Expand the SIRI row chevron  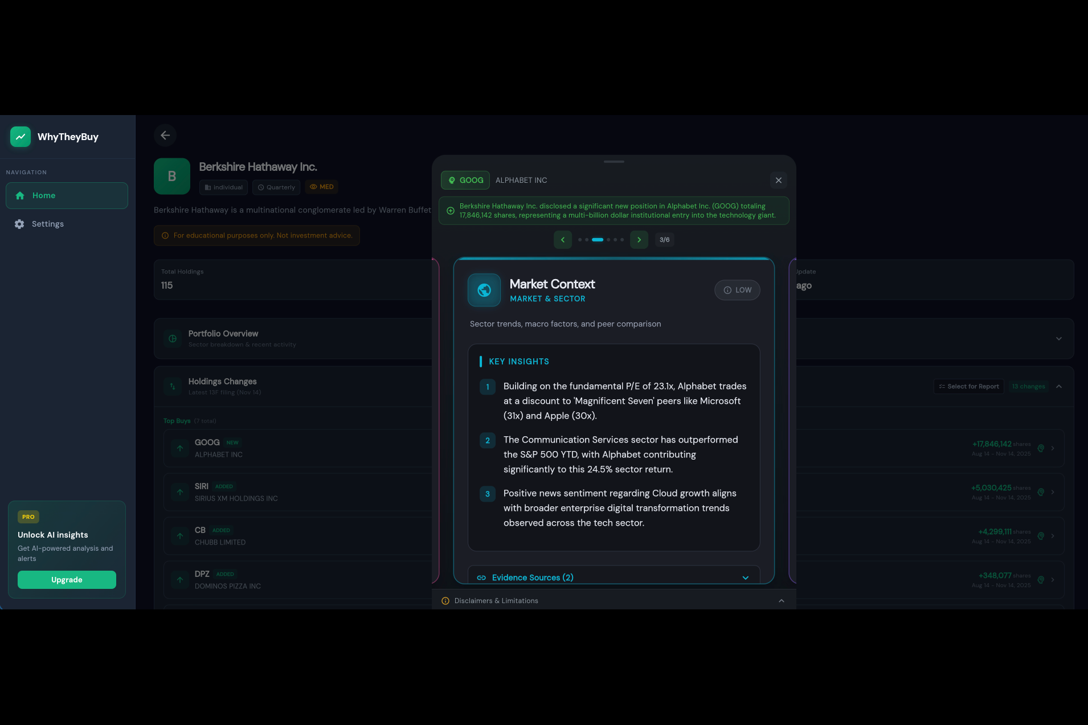point(1053,492)
